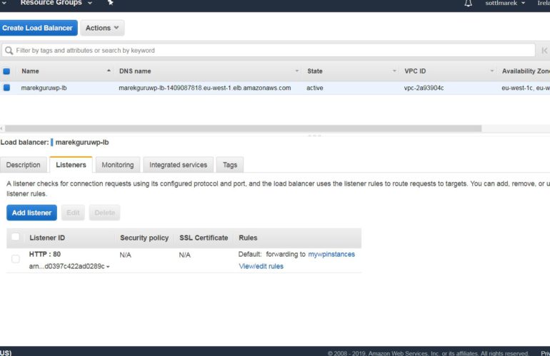Open the notifications bell icon

click(x=468, y=3)
